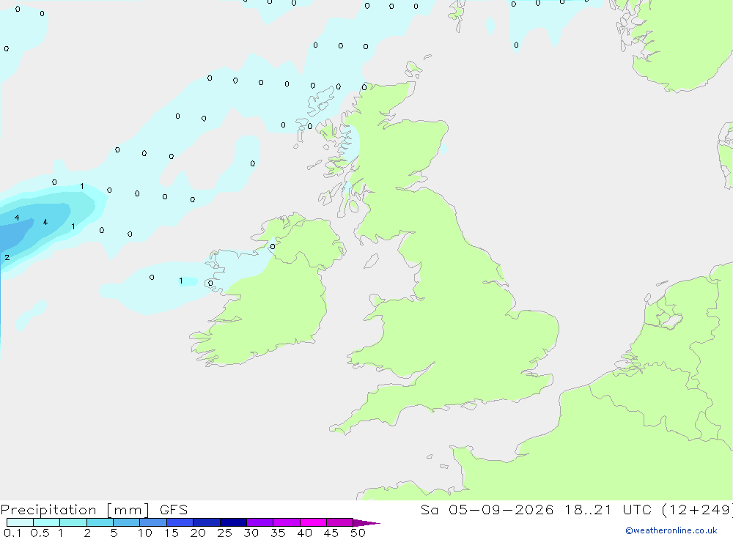The width and height of the screenshot is (733, 537).
Task: Click the 25–30 mm dark blue legend swatch
Action: [233, 522]
